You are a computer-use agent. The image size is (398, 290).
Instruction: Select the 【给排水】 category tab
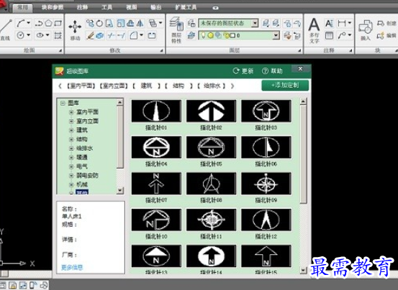212,86
